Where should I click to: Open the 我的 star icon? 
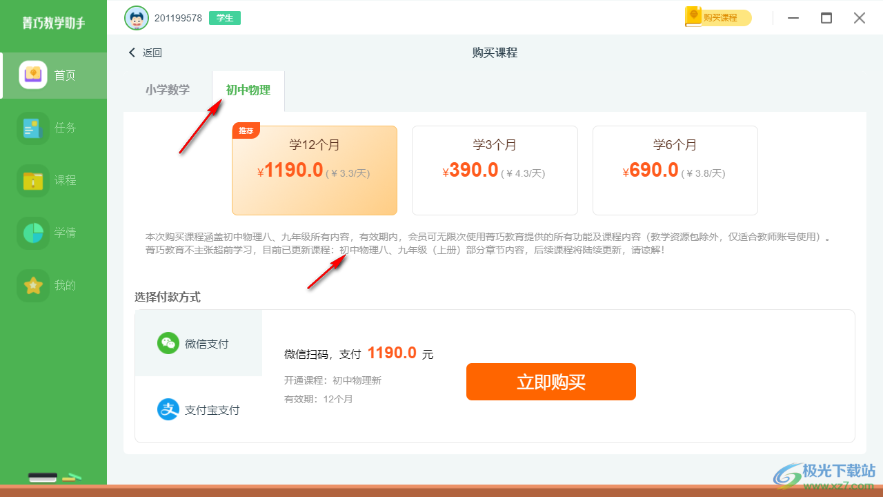click(33, 285)
